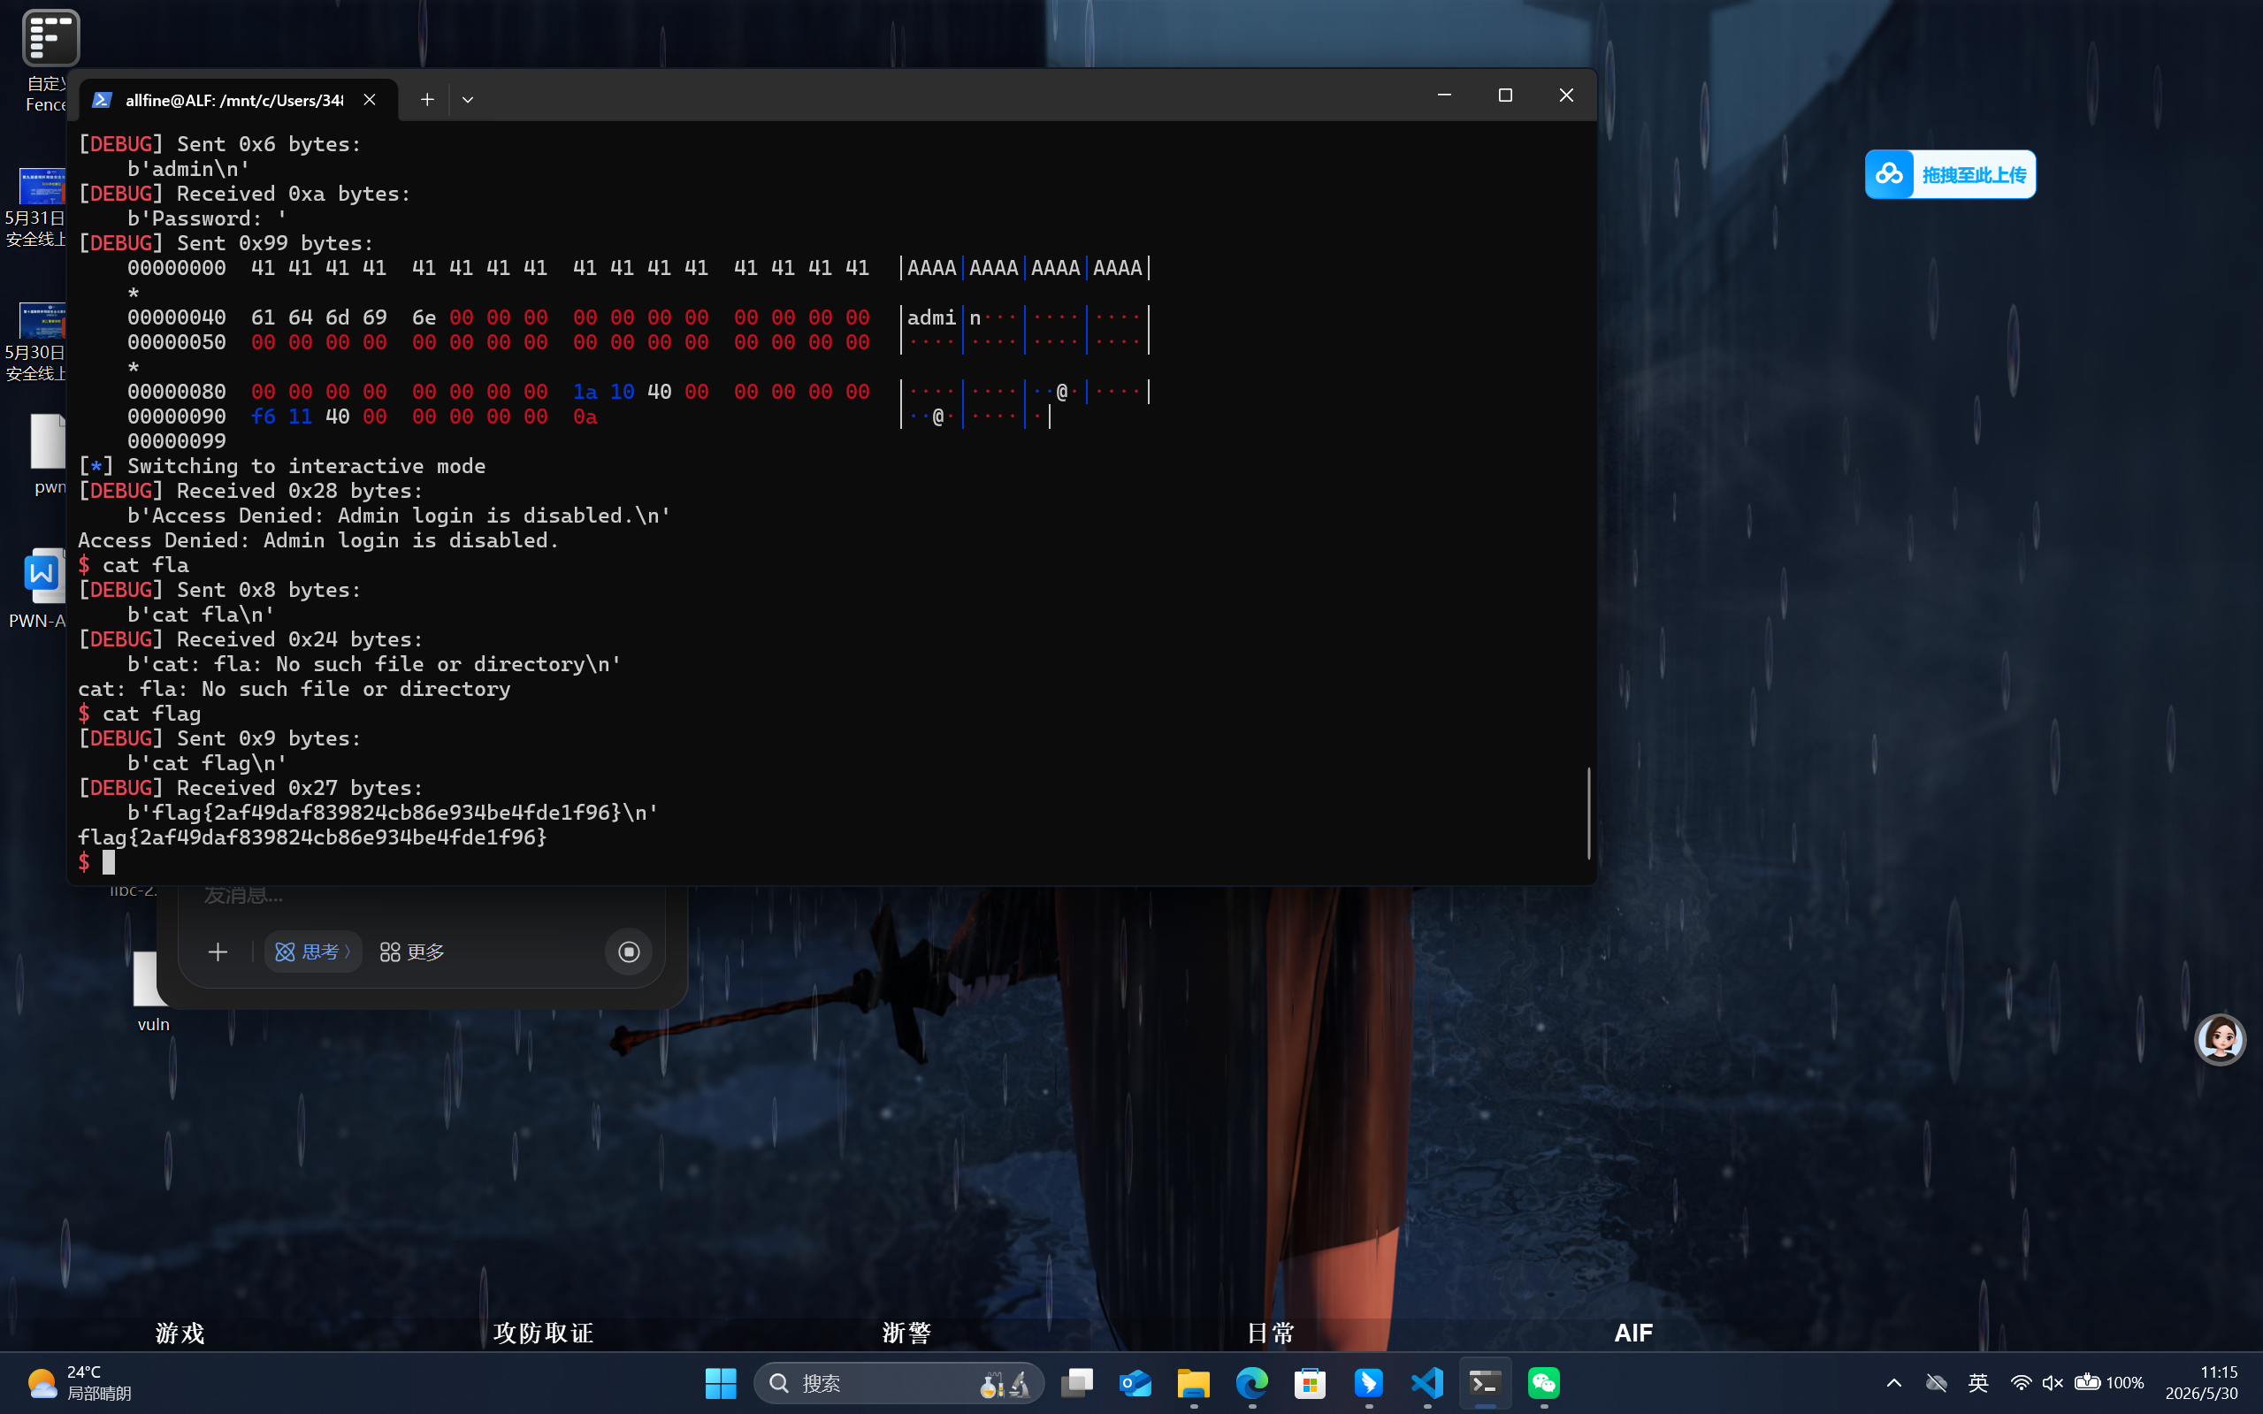Close the allfine@ALF terminal tab
Viewport: 2263px width, 1414px height.
(370, 99)
